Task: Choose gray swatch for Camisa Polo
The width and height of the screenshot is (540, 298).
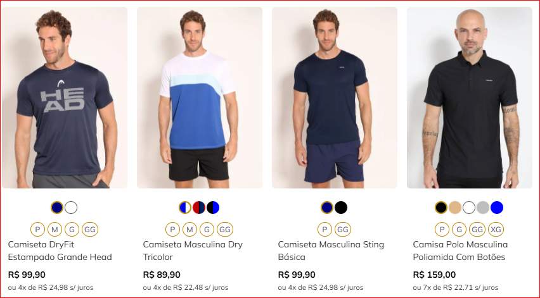Action: (x=483, y=208)
